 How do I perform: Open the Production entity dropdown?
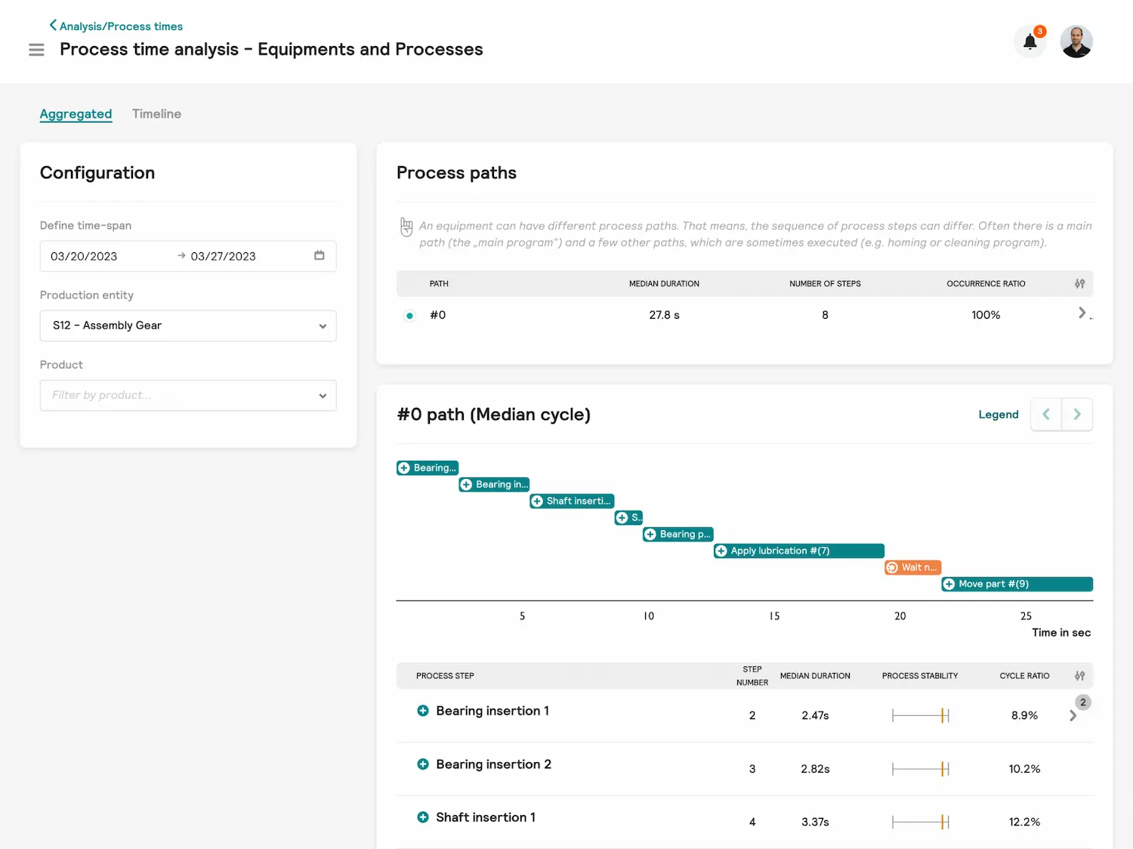[188, 326]
